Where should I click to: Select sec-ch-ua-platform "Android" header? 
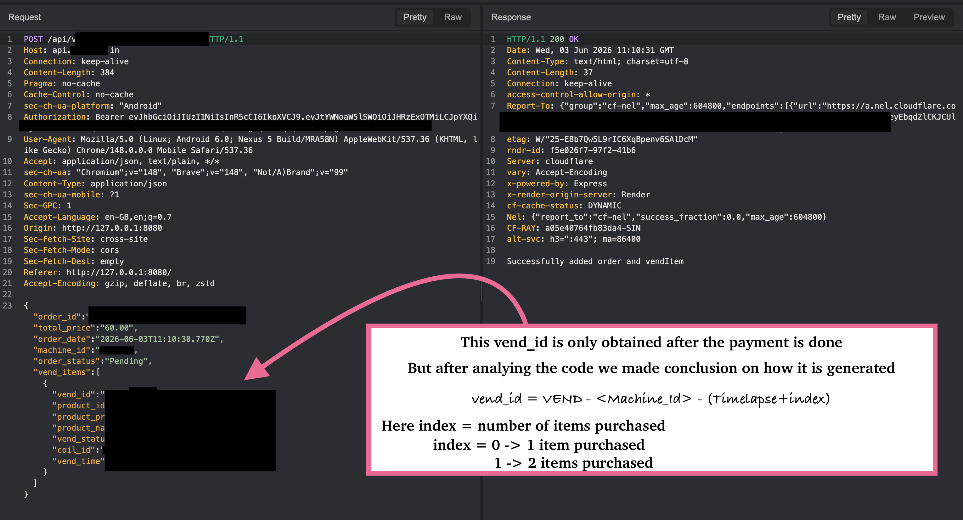click(93, 106)
